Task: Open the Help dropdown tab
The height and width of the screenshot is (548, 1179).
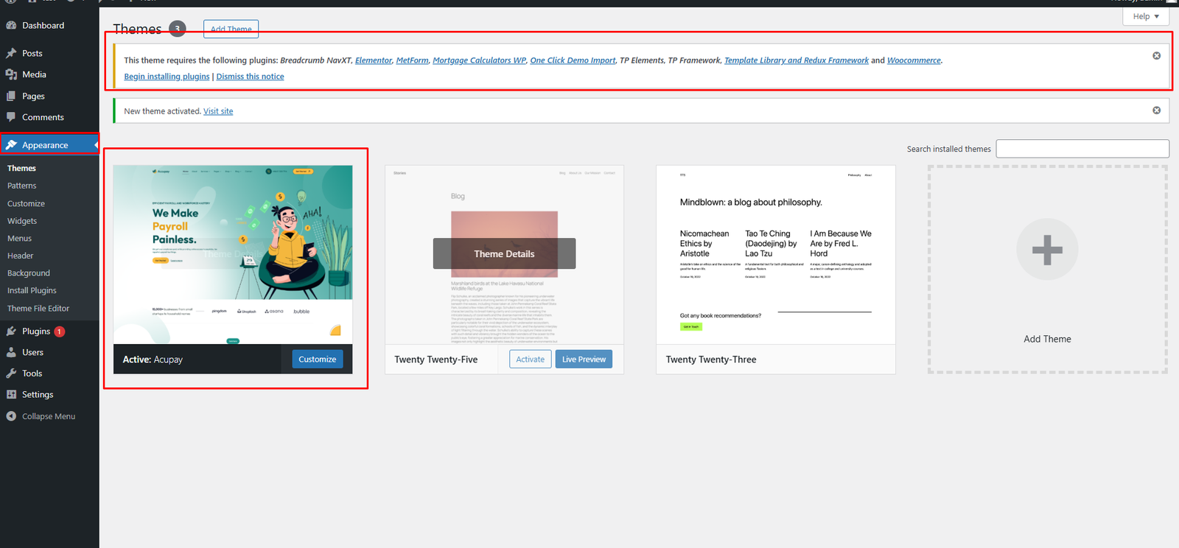Action: pyautogui.click(x=1145, y=16)
